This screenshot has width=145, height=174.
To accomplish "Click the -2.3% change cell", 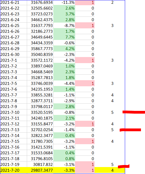I will [64, 54].
